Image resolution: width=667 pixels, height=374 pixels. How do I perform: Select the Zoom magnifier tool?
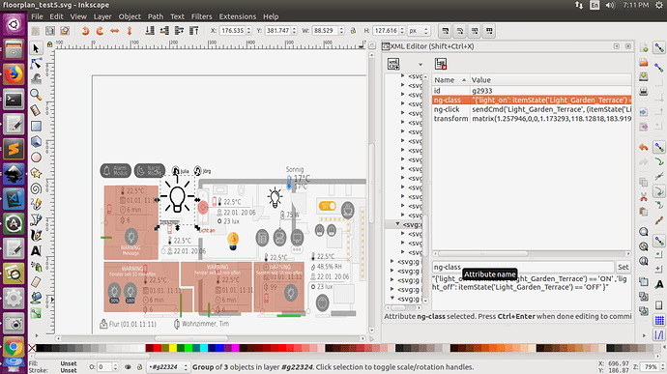[36, 95]
